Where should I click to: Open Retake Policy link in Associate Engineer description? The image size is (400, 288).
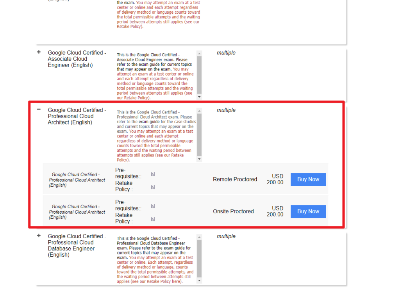129,98
